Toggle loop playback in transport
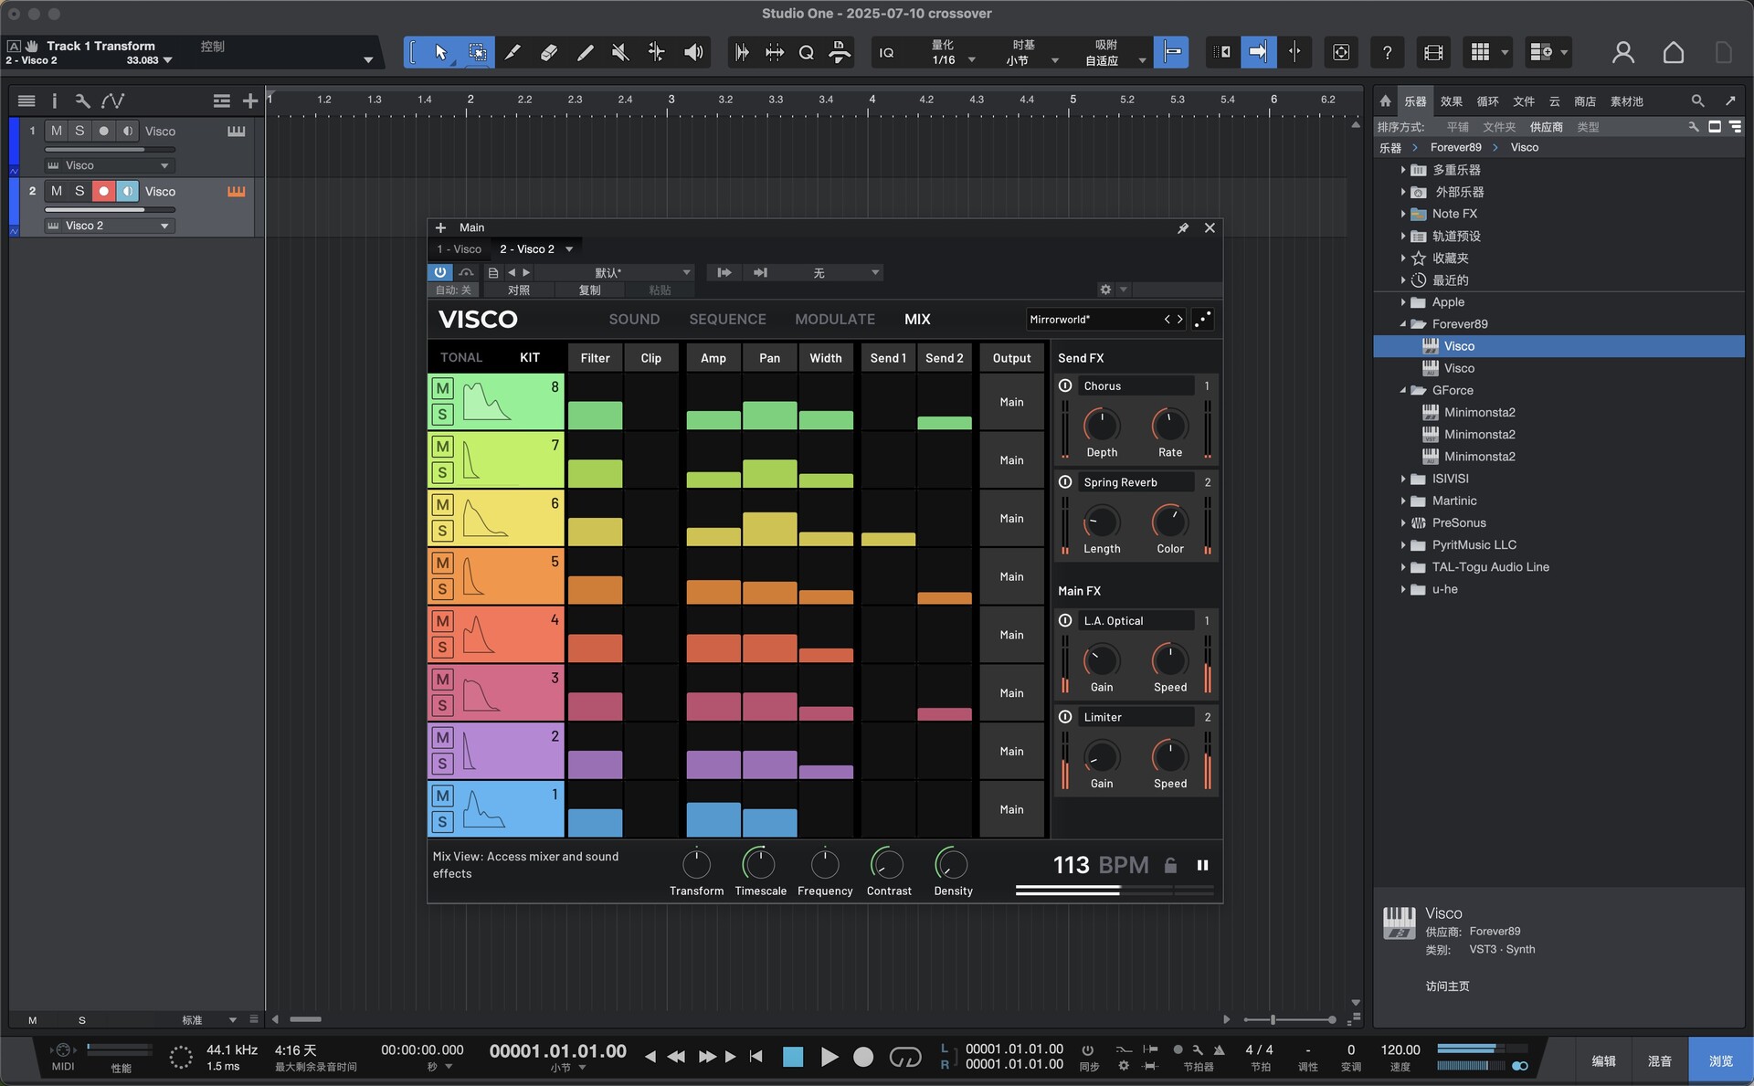The width and height of the screenshot is (1754, 1086). 904,1057
